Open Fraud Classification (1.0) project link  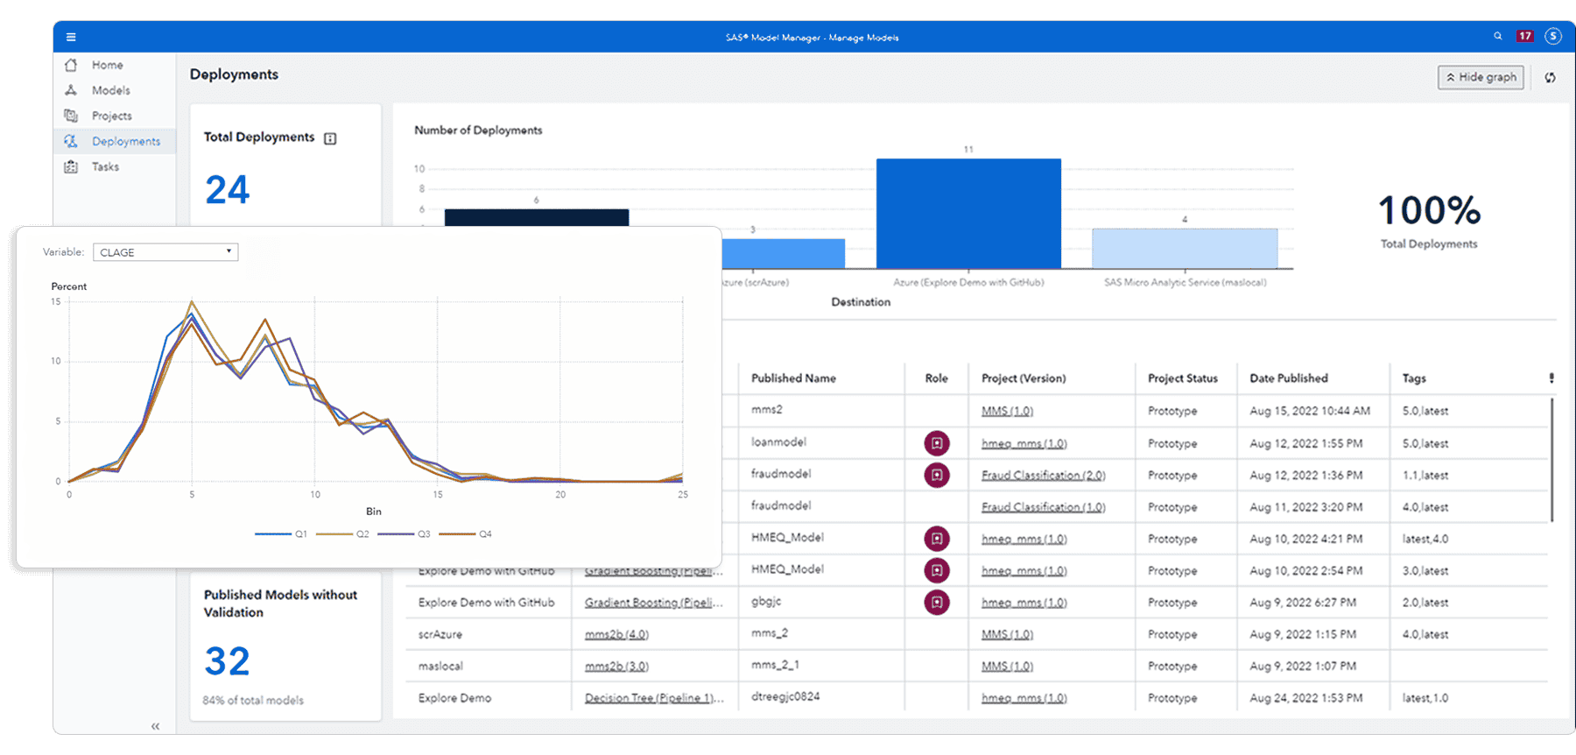coord(1044,507)
